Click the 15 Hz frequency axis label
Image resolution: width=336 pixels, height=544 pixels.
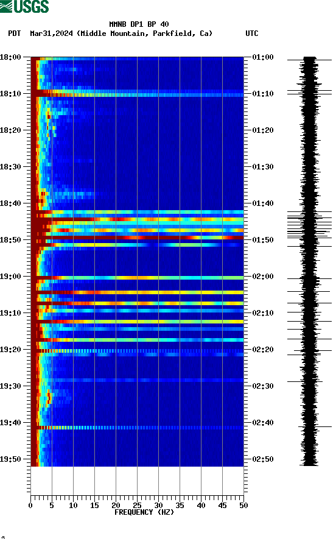(94, 506)
